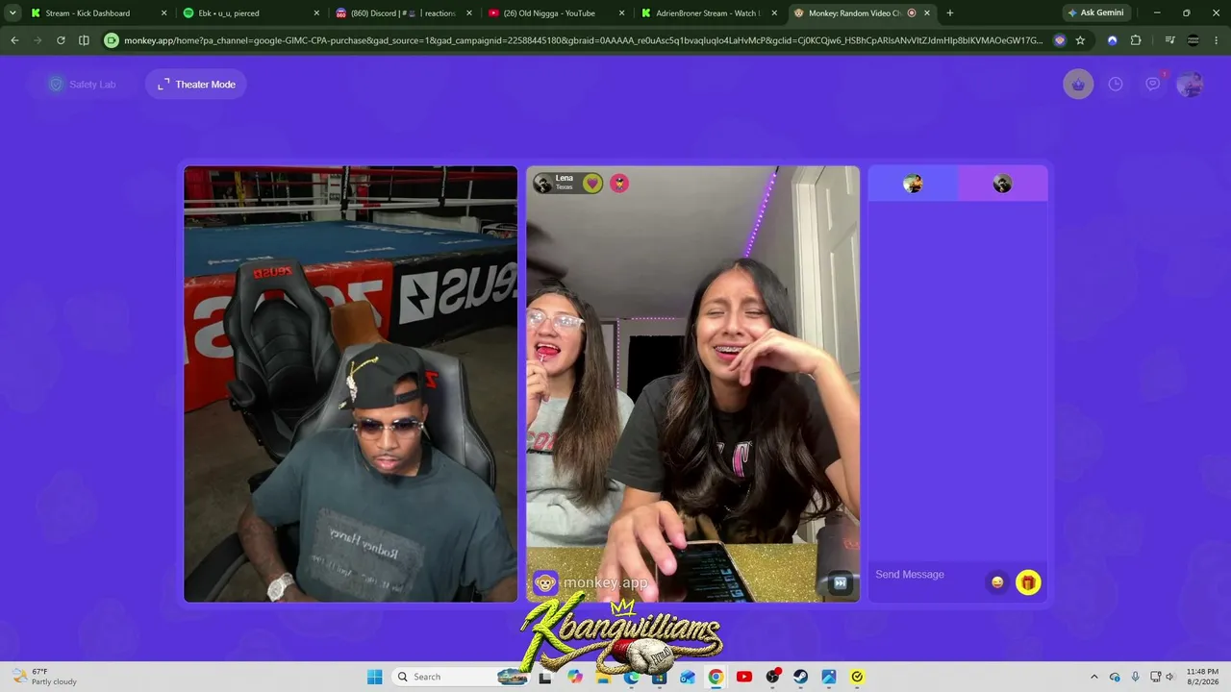Open a new browser tab

pos(950,13)
